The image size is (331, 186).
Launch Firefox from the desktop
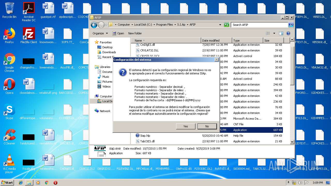coord(9,36)
